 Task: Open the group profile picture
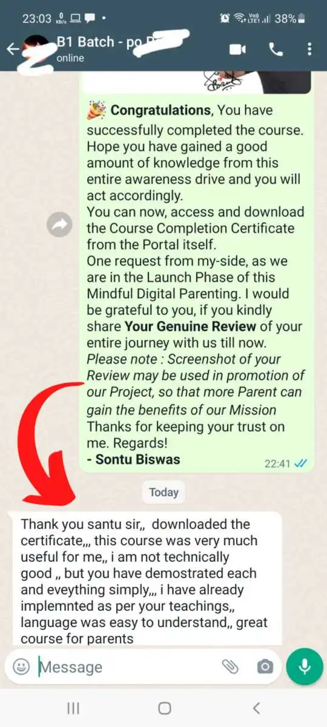tap(38, 47)
